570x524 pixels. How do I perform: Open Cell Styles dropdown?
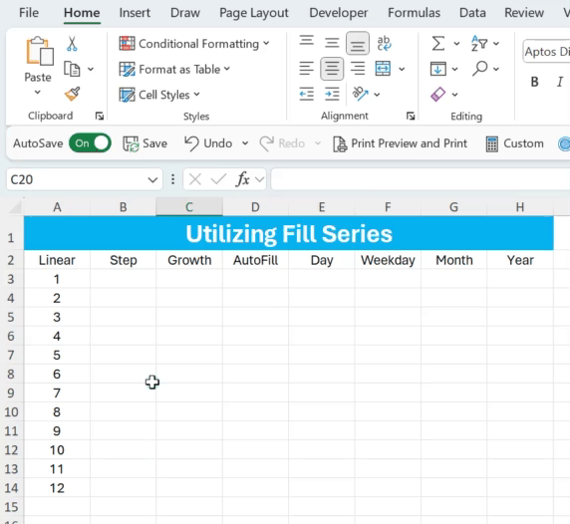(x=196, y=94)
